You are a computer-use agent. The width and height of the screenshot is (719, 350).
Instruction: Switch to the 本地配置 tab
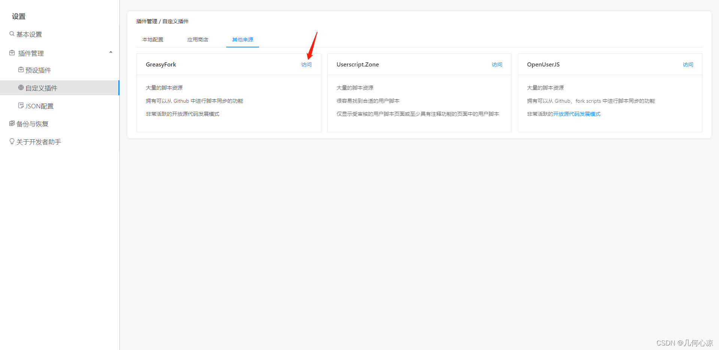coord(153,40)
